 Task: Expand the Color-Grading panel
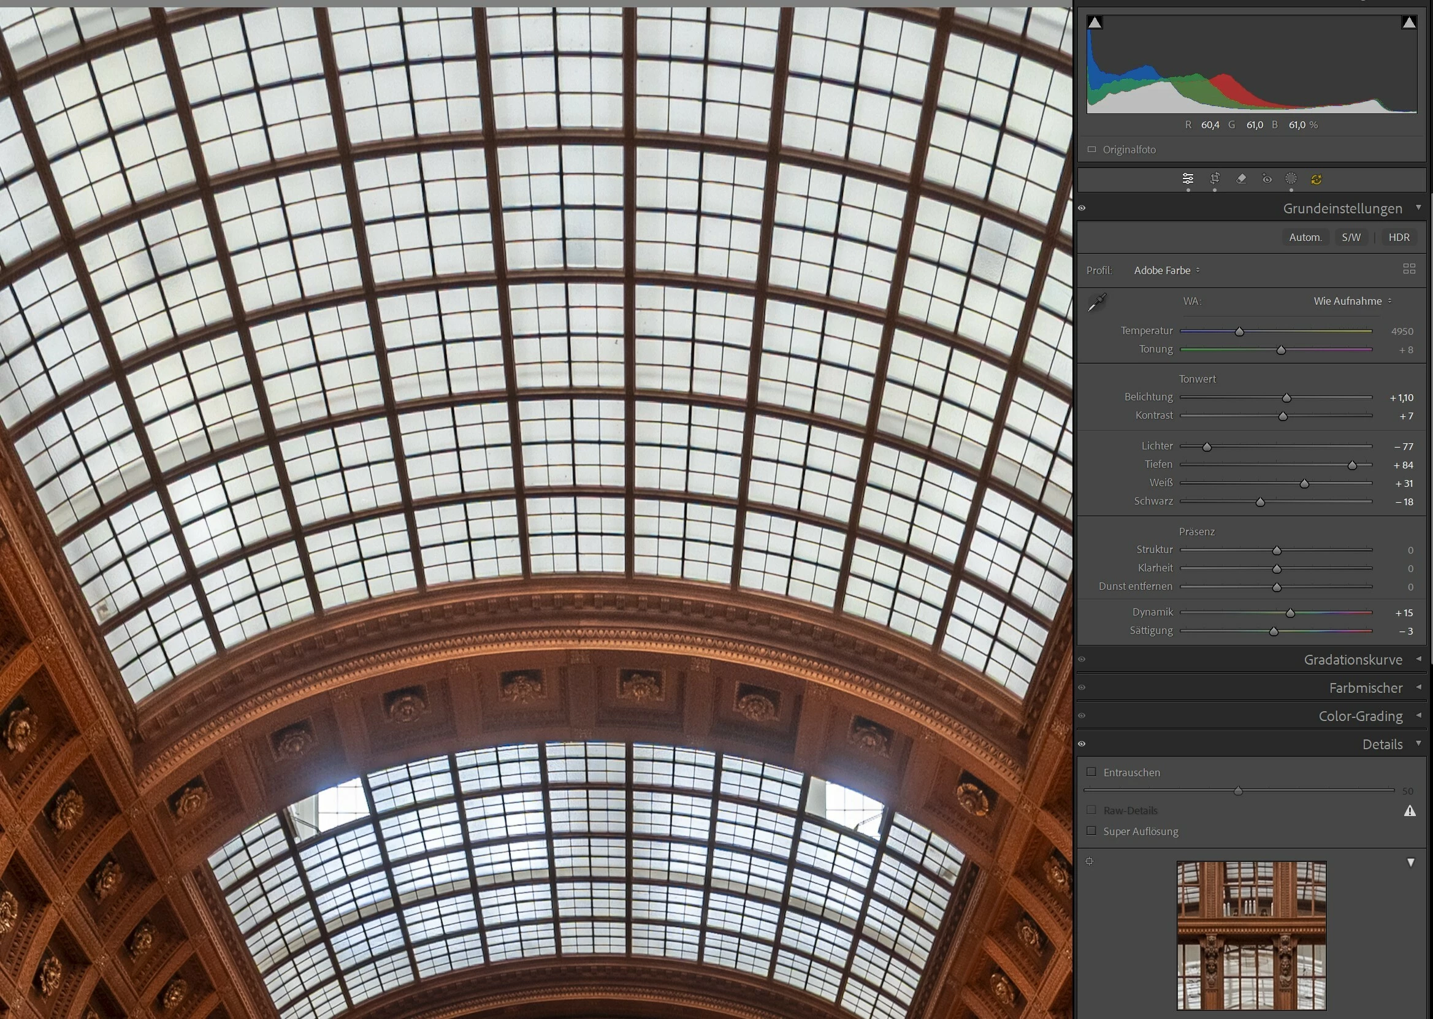click(x=1360, y=716)
